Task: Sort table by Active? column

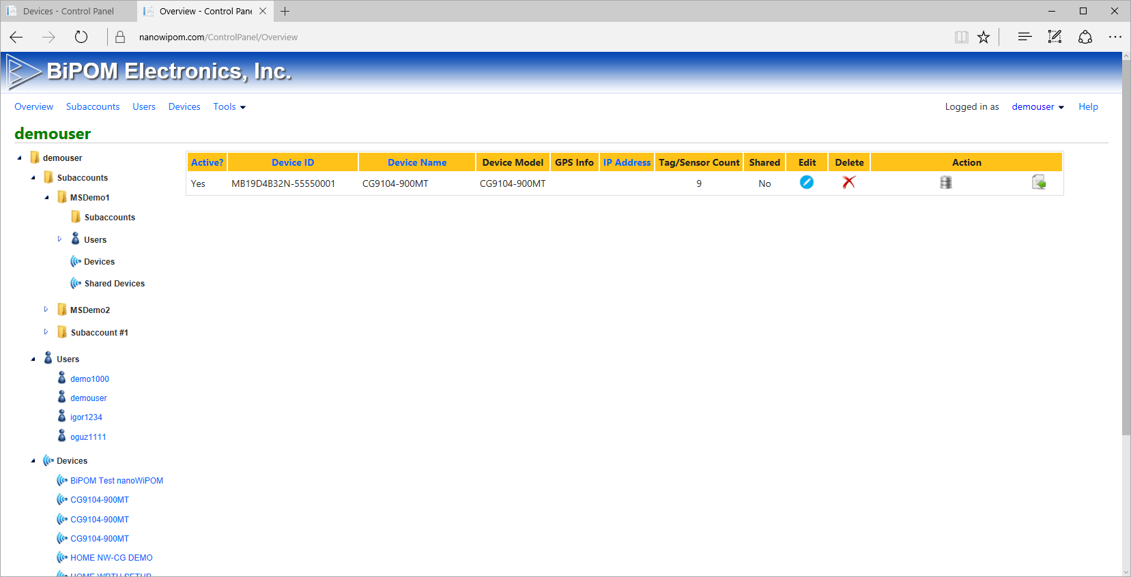Action: [207, 162]
